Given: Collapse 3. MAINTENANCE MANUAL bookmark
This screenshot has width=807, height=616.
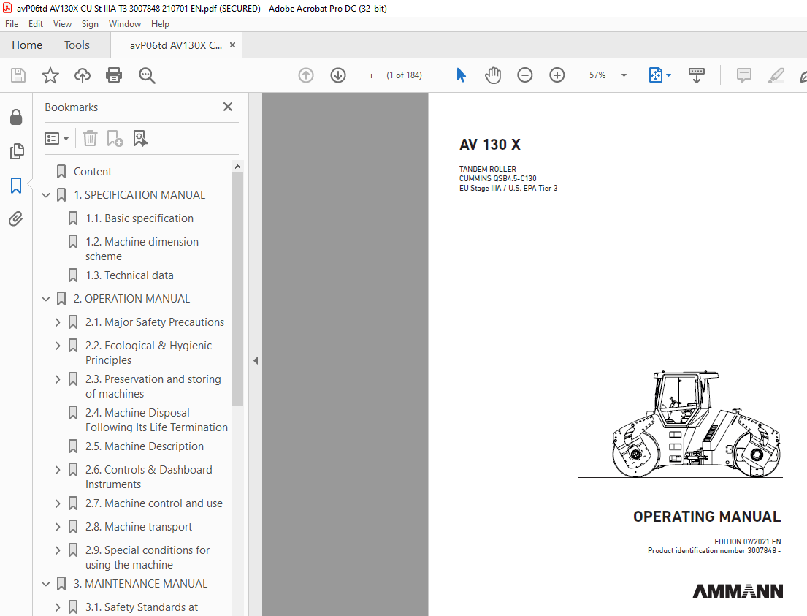Looking at the screenshot, I should [46, 584].
